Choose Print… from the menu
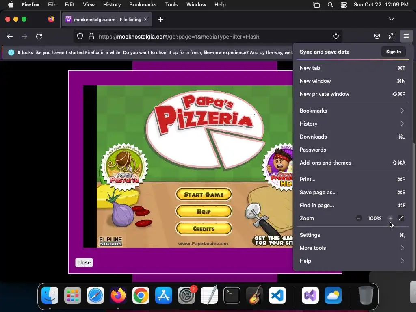 tap(352, 179)
